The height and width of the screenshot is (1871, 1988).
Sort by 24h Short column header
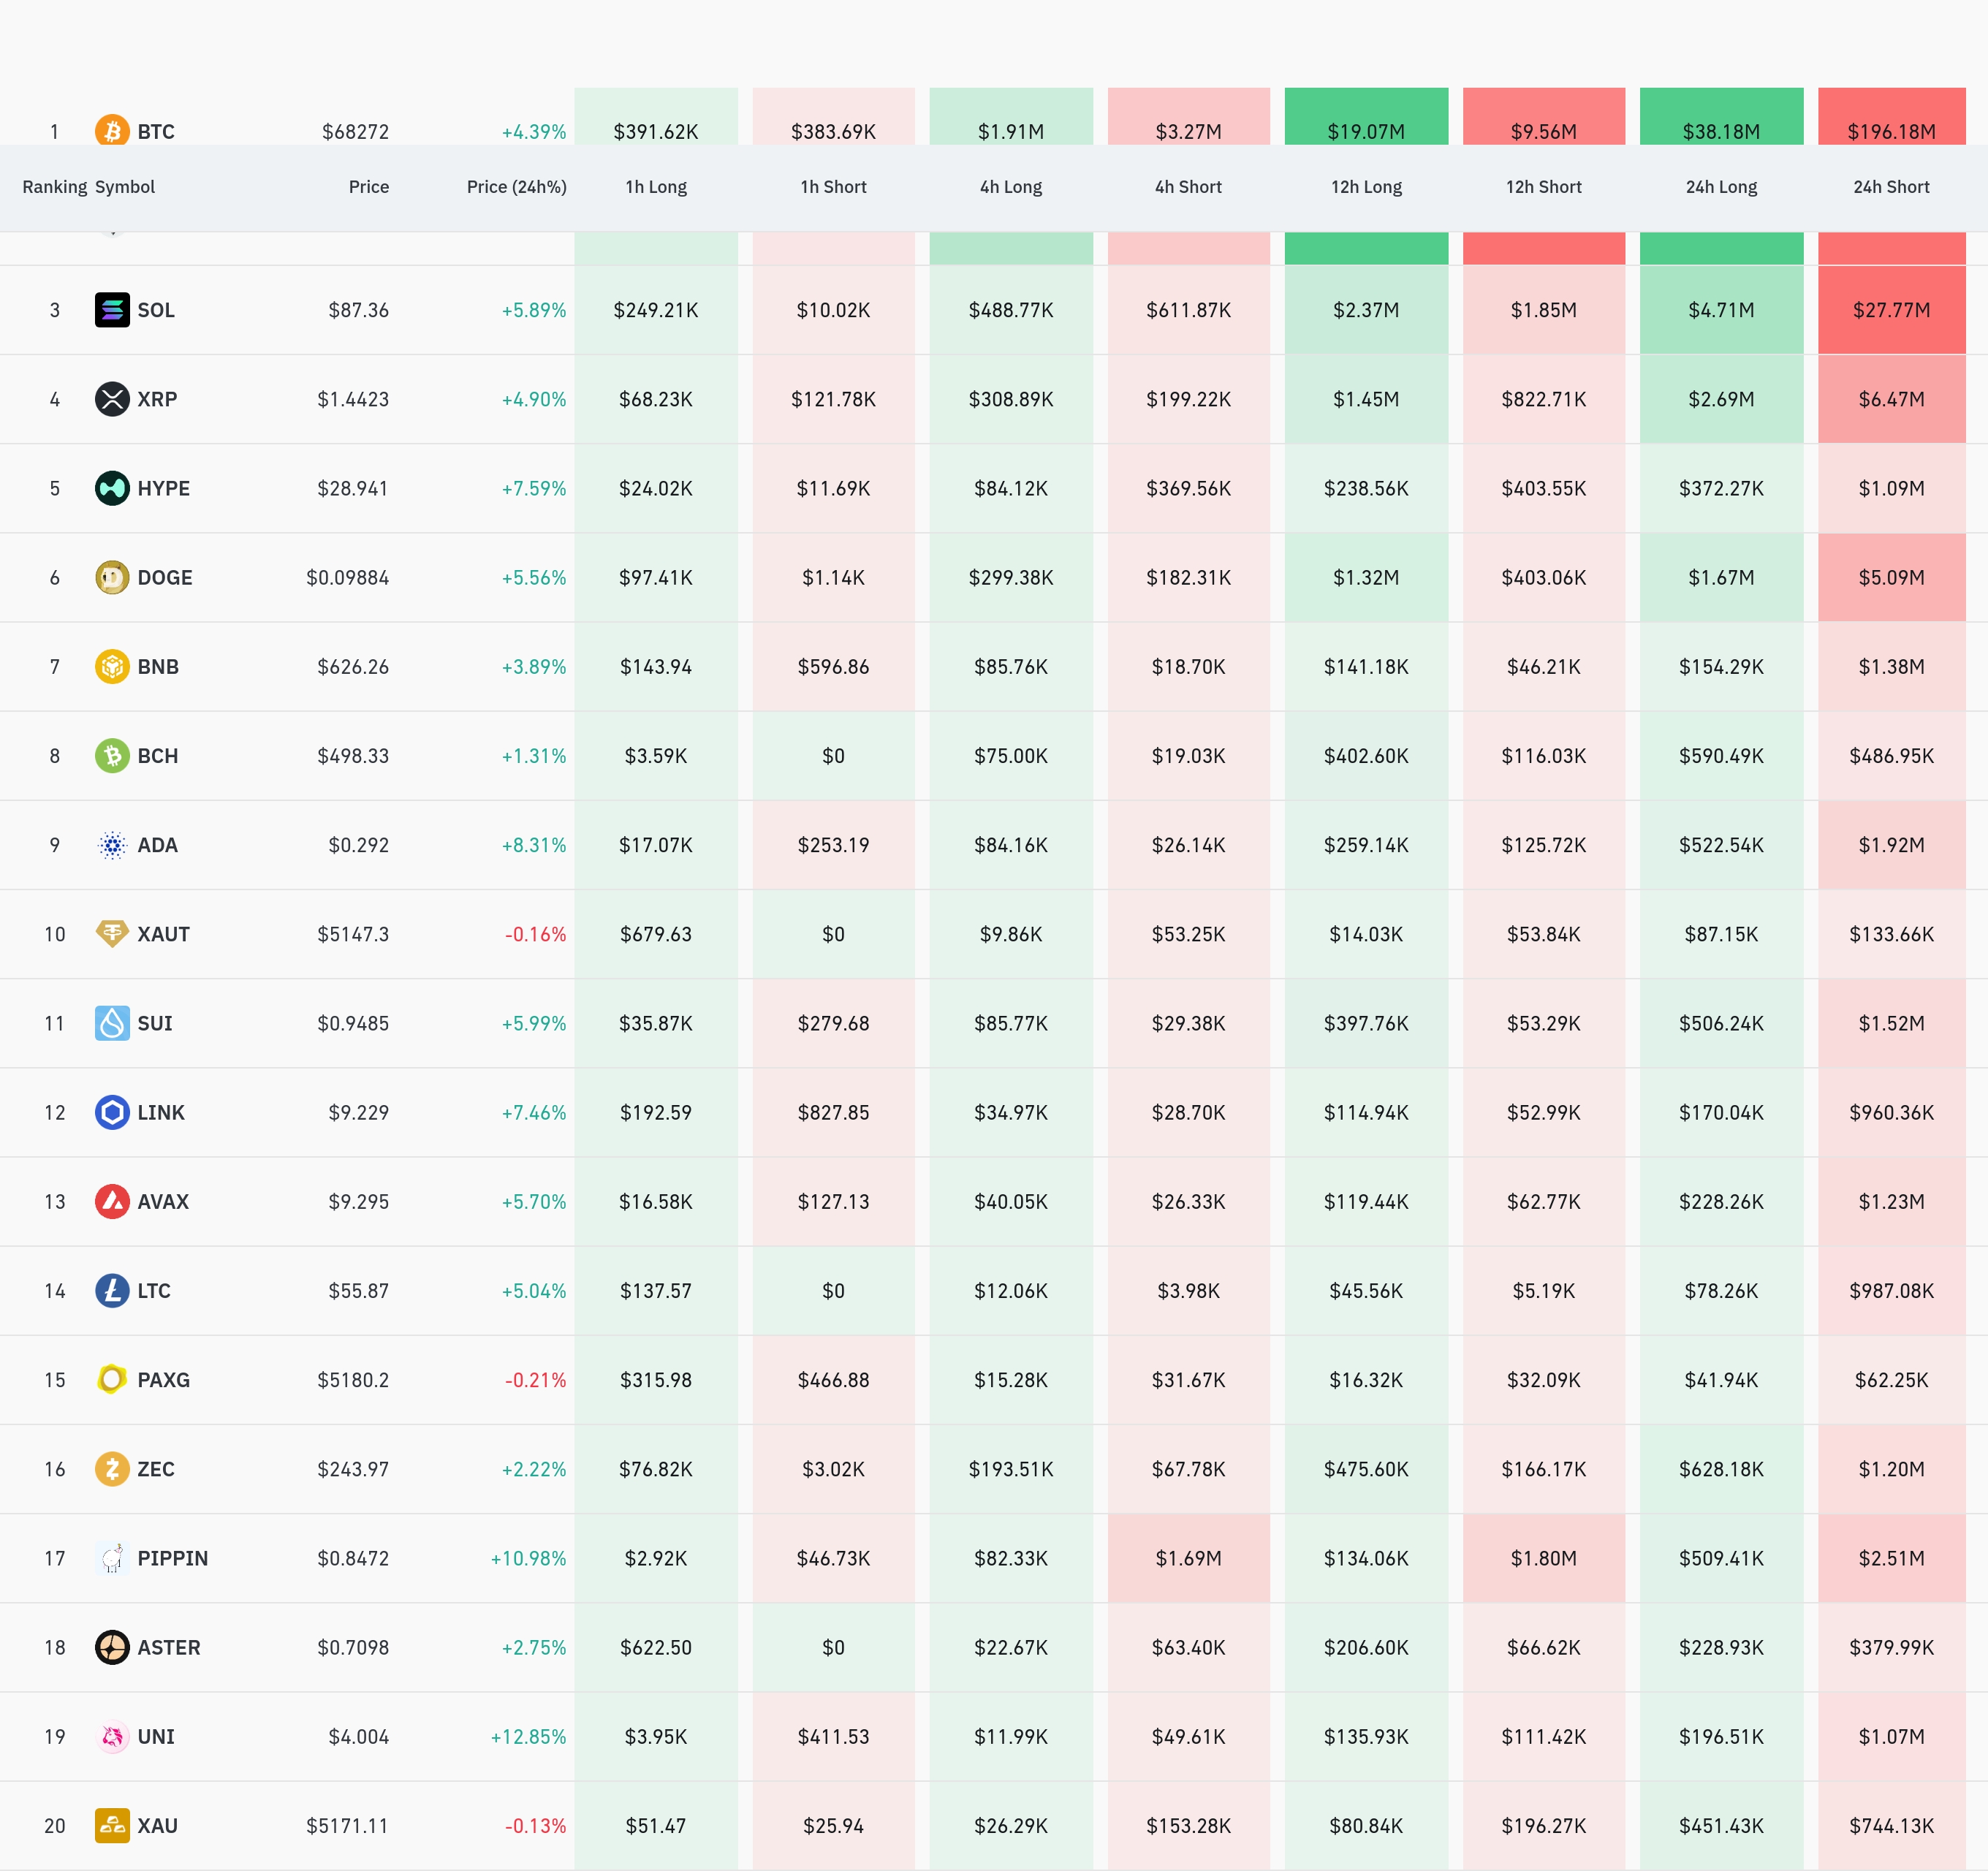click(1890, 187)
